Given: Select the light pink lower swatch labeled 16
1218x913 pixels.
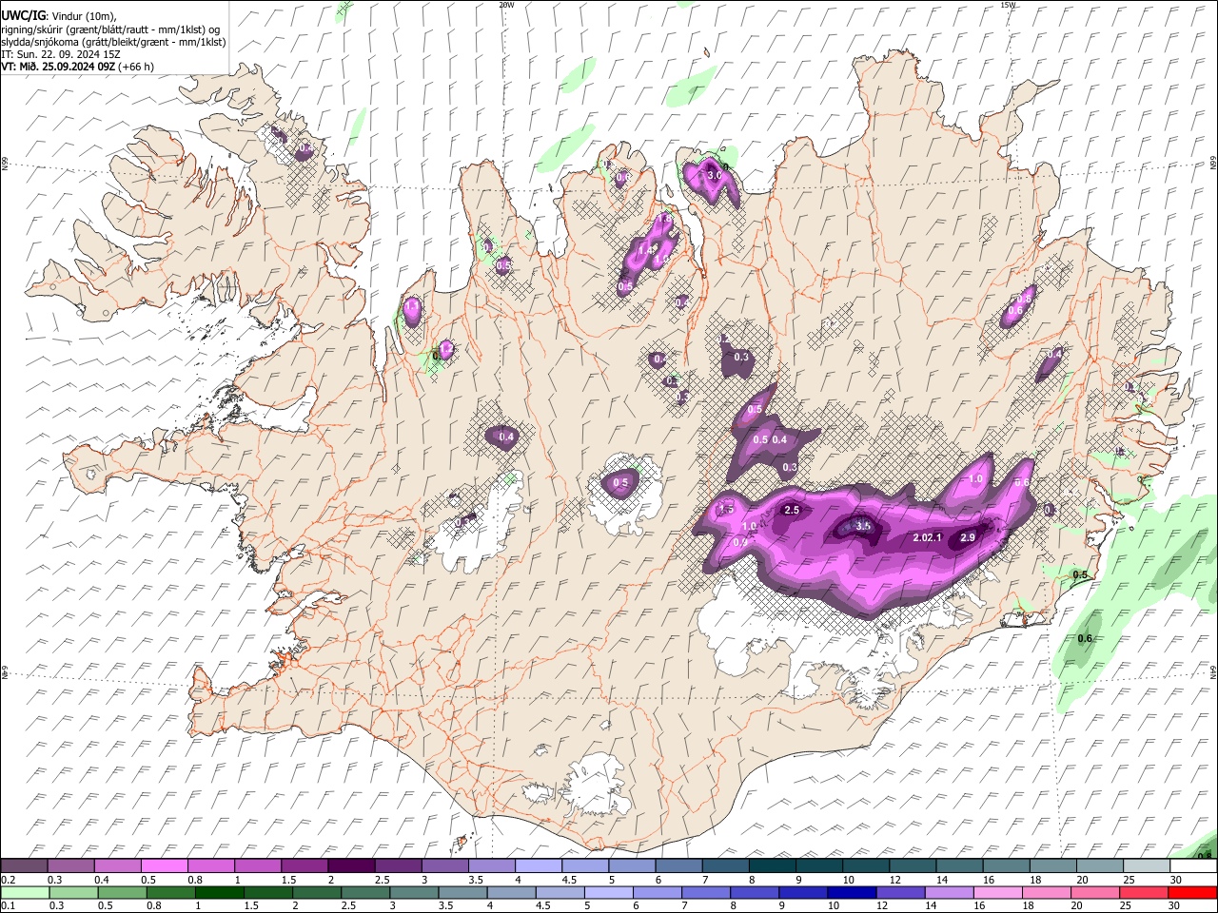Looking at the screenshot, I should pos(998,892).
